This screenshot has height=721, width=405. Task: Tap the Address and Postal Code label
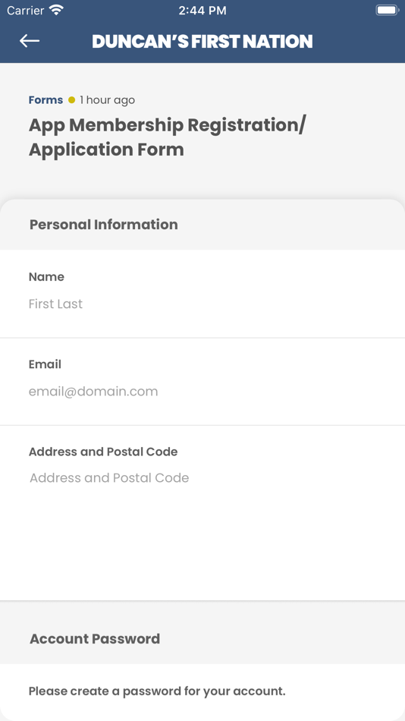click(x=103, y=452)
